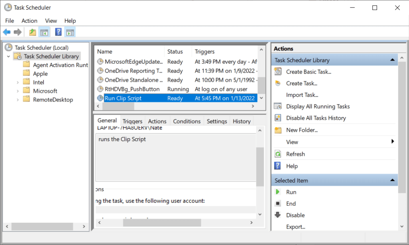Click the blue Help question mark toolbar icon
Screen dimensions: 409x245
58,32
